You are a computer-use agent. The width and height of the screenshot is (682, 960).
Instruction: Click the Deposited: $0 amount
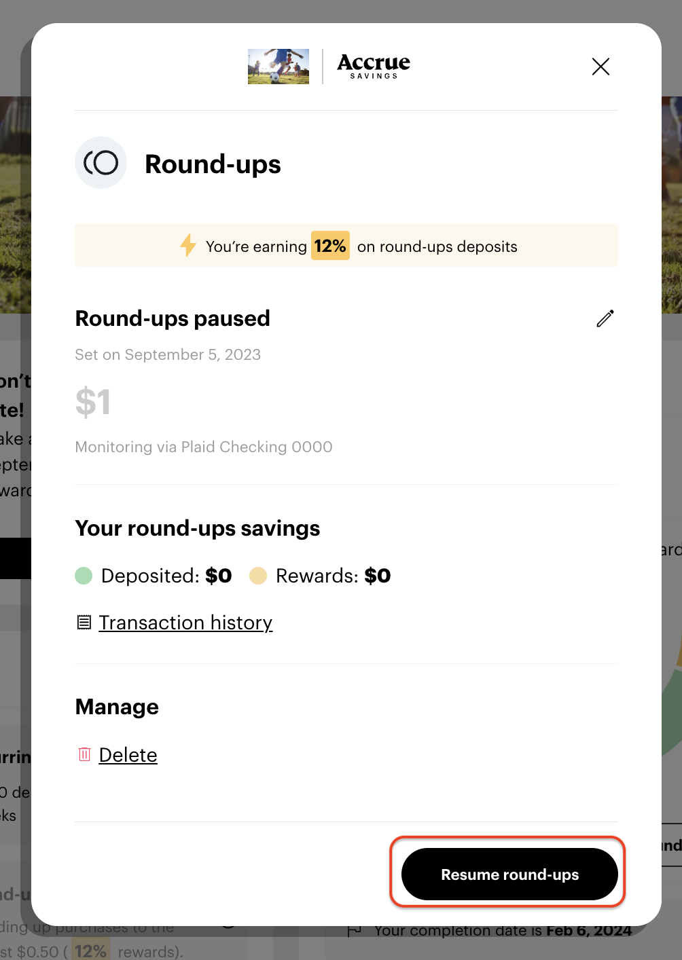click(x=218, y=576)
